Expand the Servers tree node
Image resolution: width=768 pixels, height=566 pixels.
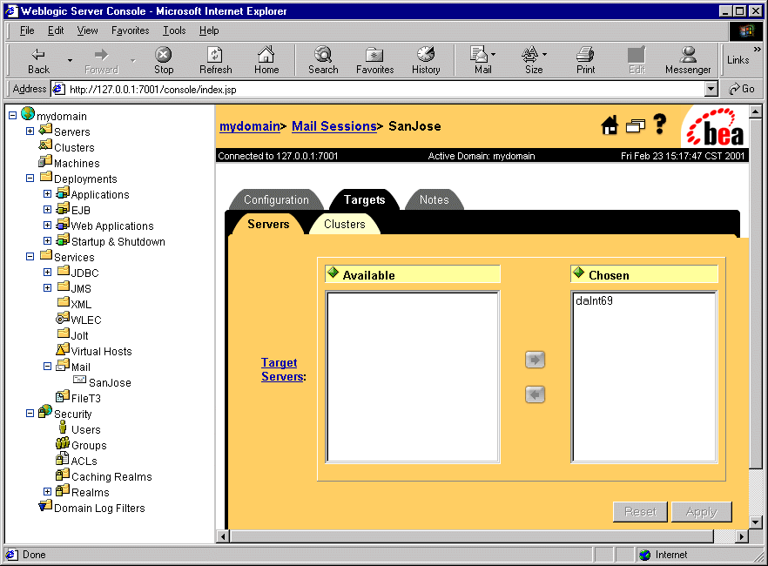click(x=30, y=131)
